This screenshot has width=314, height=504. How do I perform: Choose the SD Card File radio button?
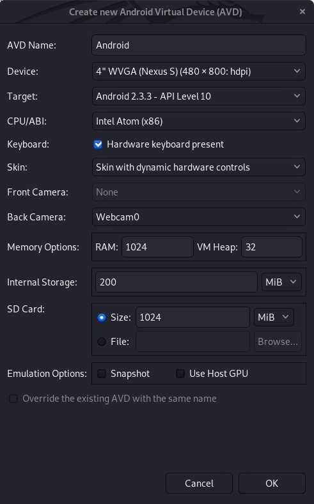(102, 341)
